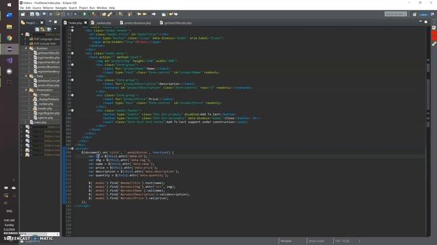Collapse the code fold marker at the Description form-group
This screenshot has height=245, width=437.
point(72,80)
